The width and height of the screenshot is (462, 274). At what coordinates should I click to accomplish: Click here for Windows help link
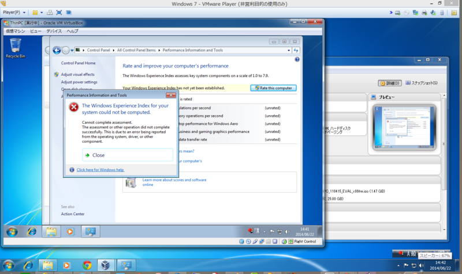click(x=100, y=170)
